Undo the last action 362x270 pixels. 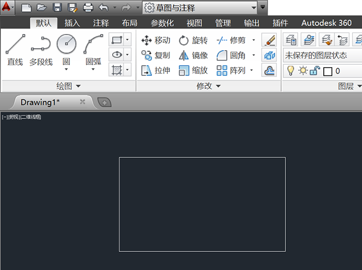pos(103,8)
